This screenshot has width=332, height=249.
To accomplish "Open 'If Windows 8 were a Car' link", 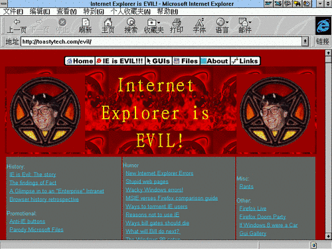I will pyautogui.click(x=268, y=225).
